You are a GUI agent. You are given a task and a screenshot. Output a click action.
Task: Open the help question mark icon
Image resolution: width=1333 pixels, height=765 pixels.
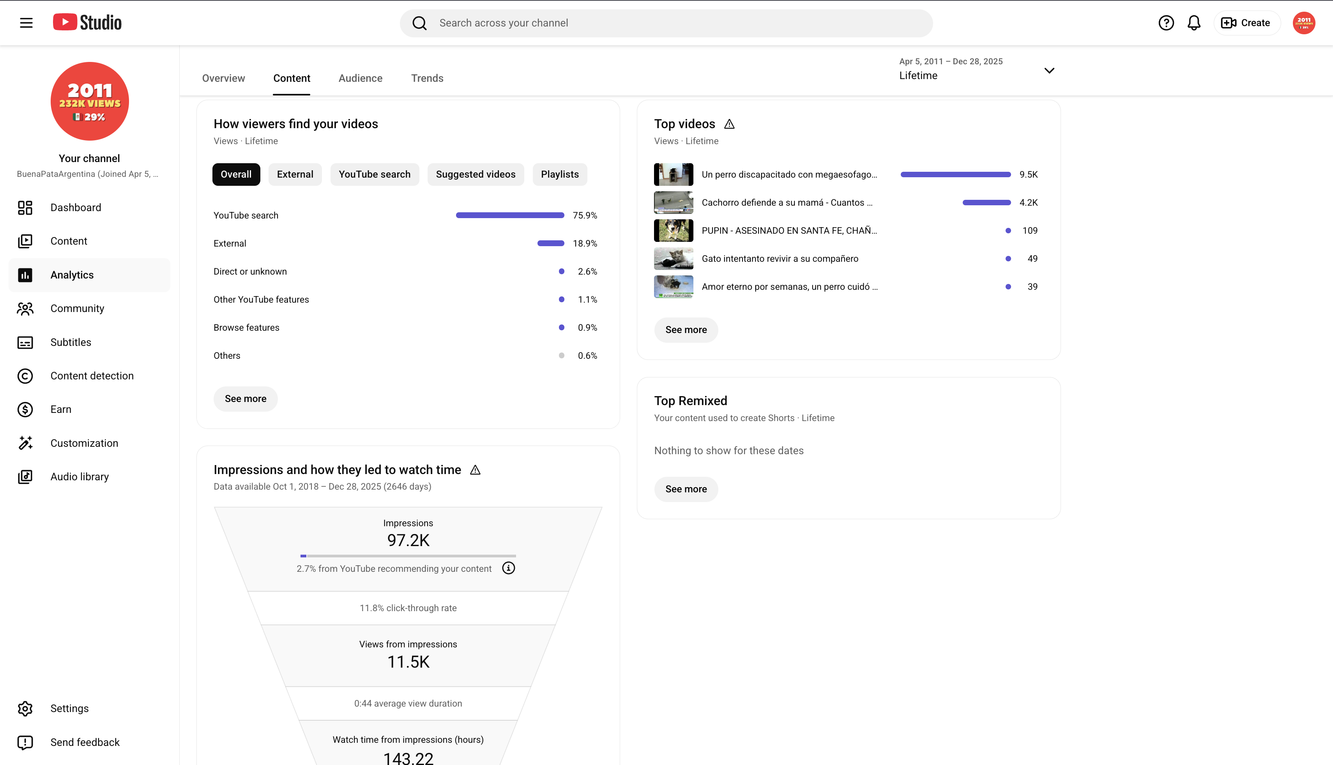pyautogui.click(x=1166, y=23)
